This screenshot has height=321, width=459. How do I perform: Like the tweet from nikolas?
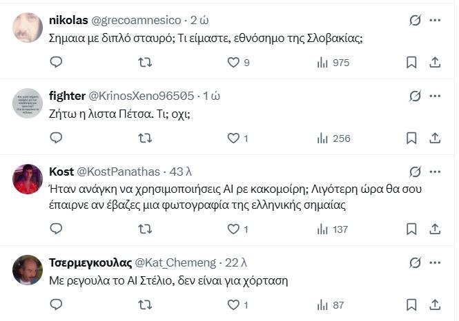(x=233, y=63)
